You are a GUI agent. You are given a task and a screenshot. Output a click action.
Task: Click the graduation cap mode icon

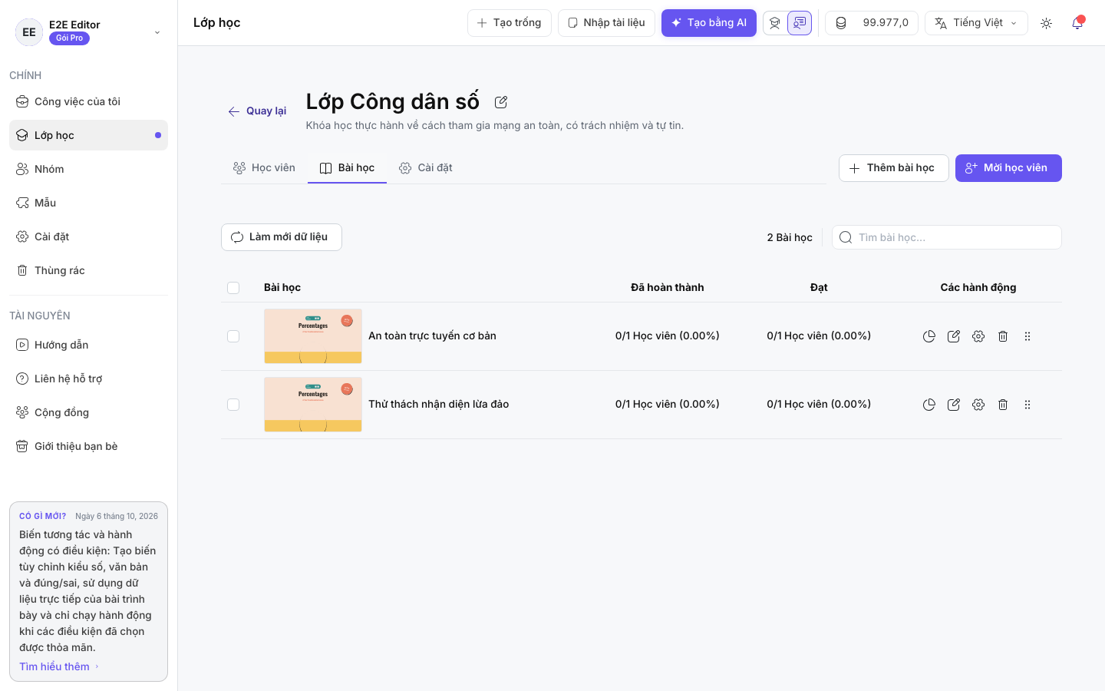pos(775,23)
